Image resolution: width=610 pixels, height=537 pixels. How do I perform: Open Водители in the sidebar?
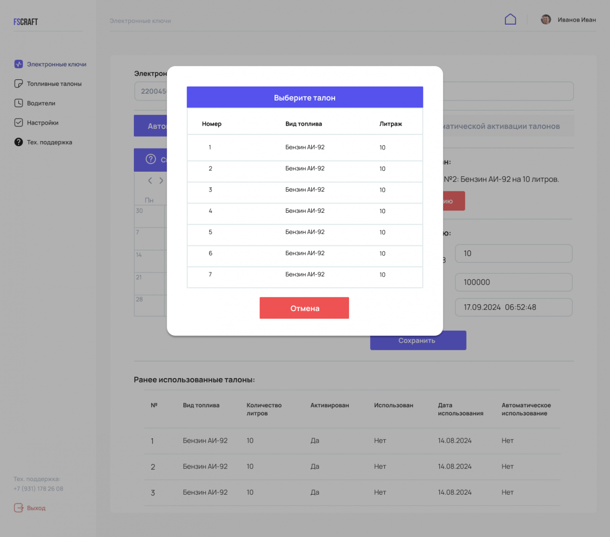click(x=41, y=103)
